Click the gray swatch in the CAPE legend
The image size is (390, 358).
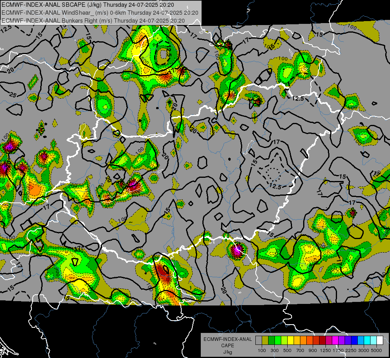tap(259, 340)
